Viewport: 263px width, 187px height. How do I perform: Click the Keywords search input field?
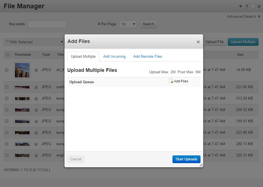click(x=47, y=24)
